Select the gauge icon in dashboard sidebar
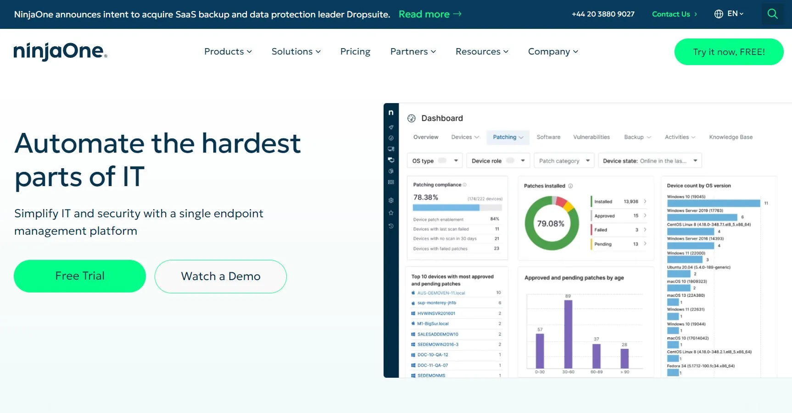Screen dimensions: 792x413 tap(391, 138)
